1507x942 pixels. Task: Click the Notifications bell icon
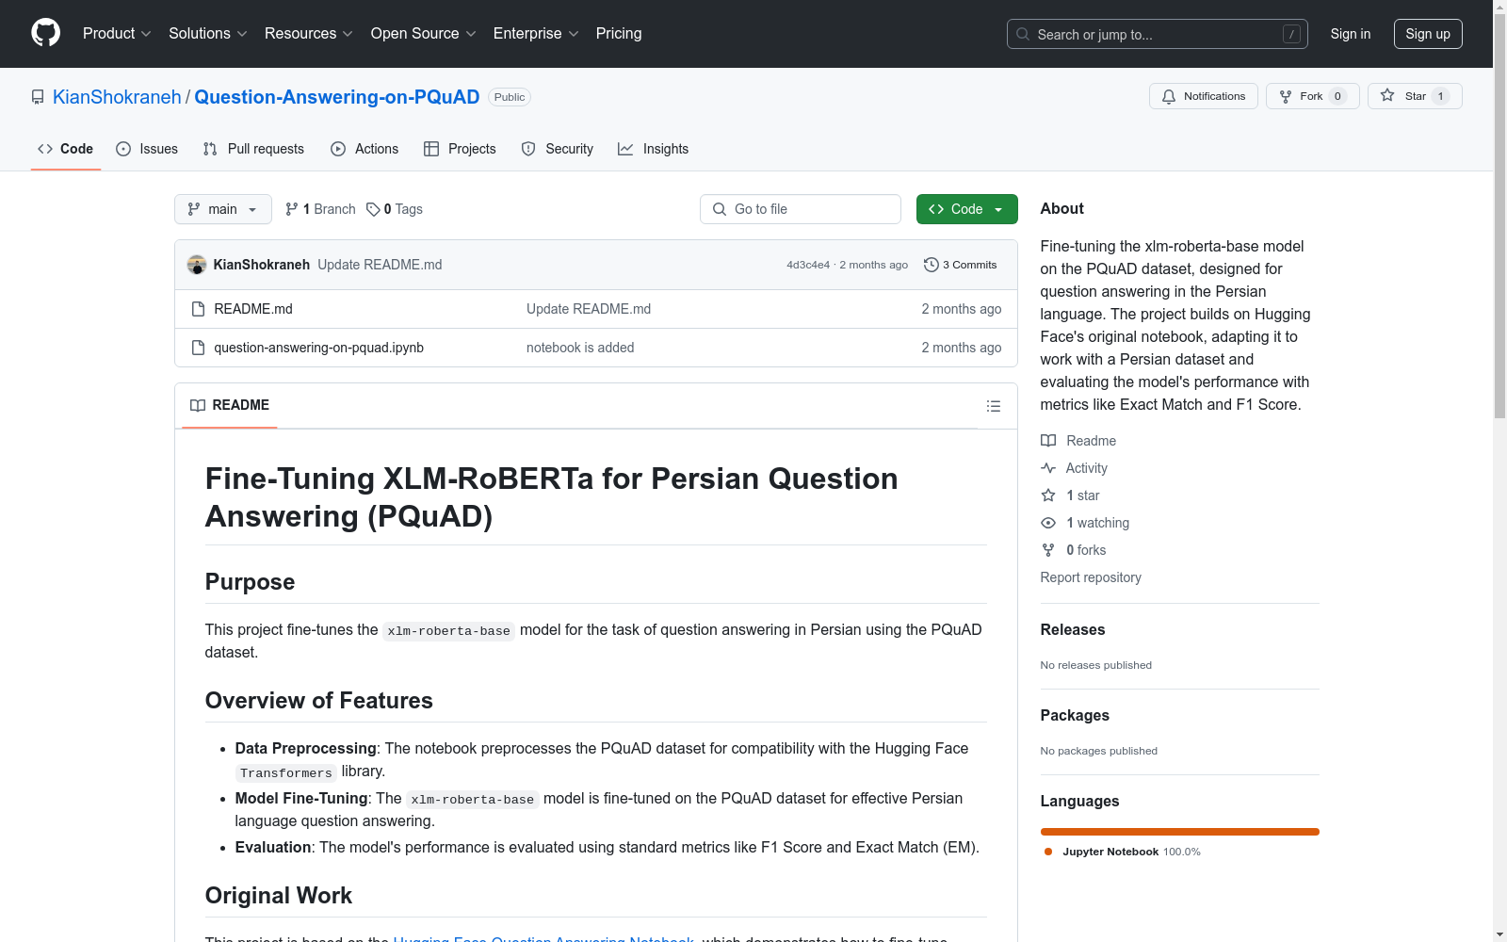(x=1169, y=96)
